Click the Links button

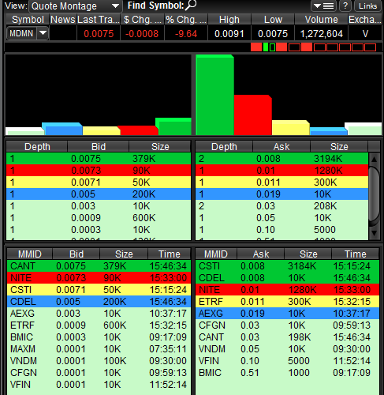(x=367, y=6)
